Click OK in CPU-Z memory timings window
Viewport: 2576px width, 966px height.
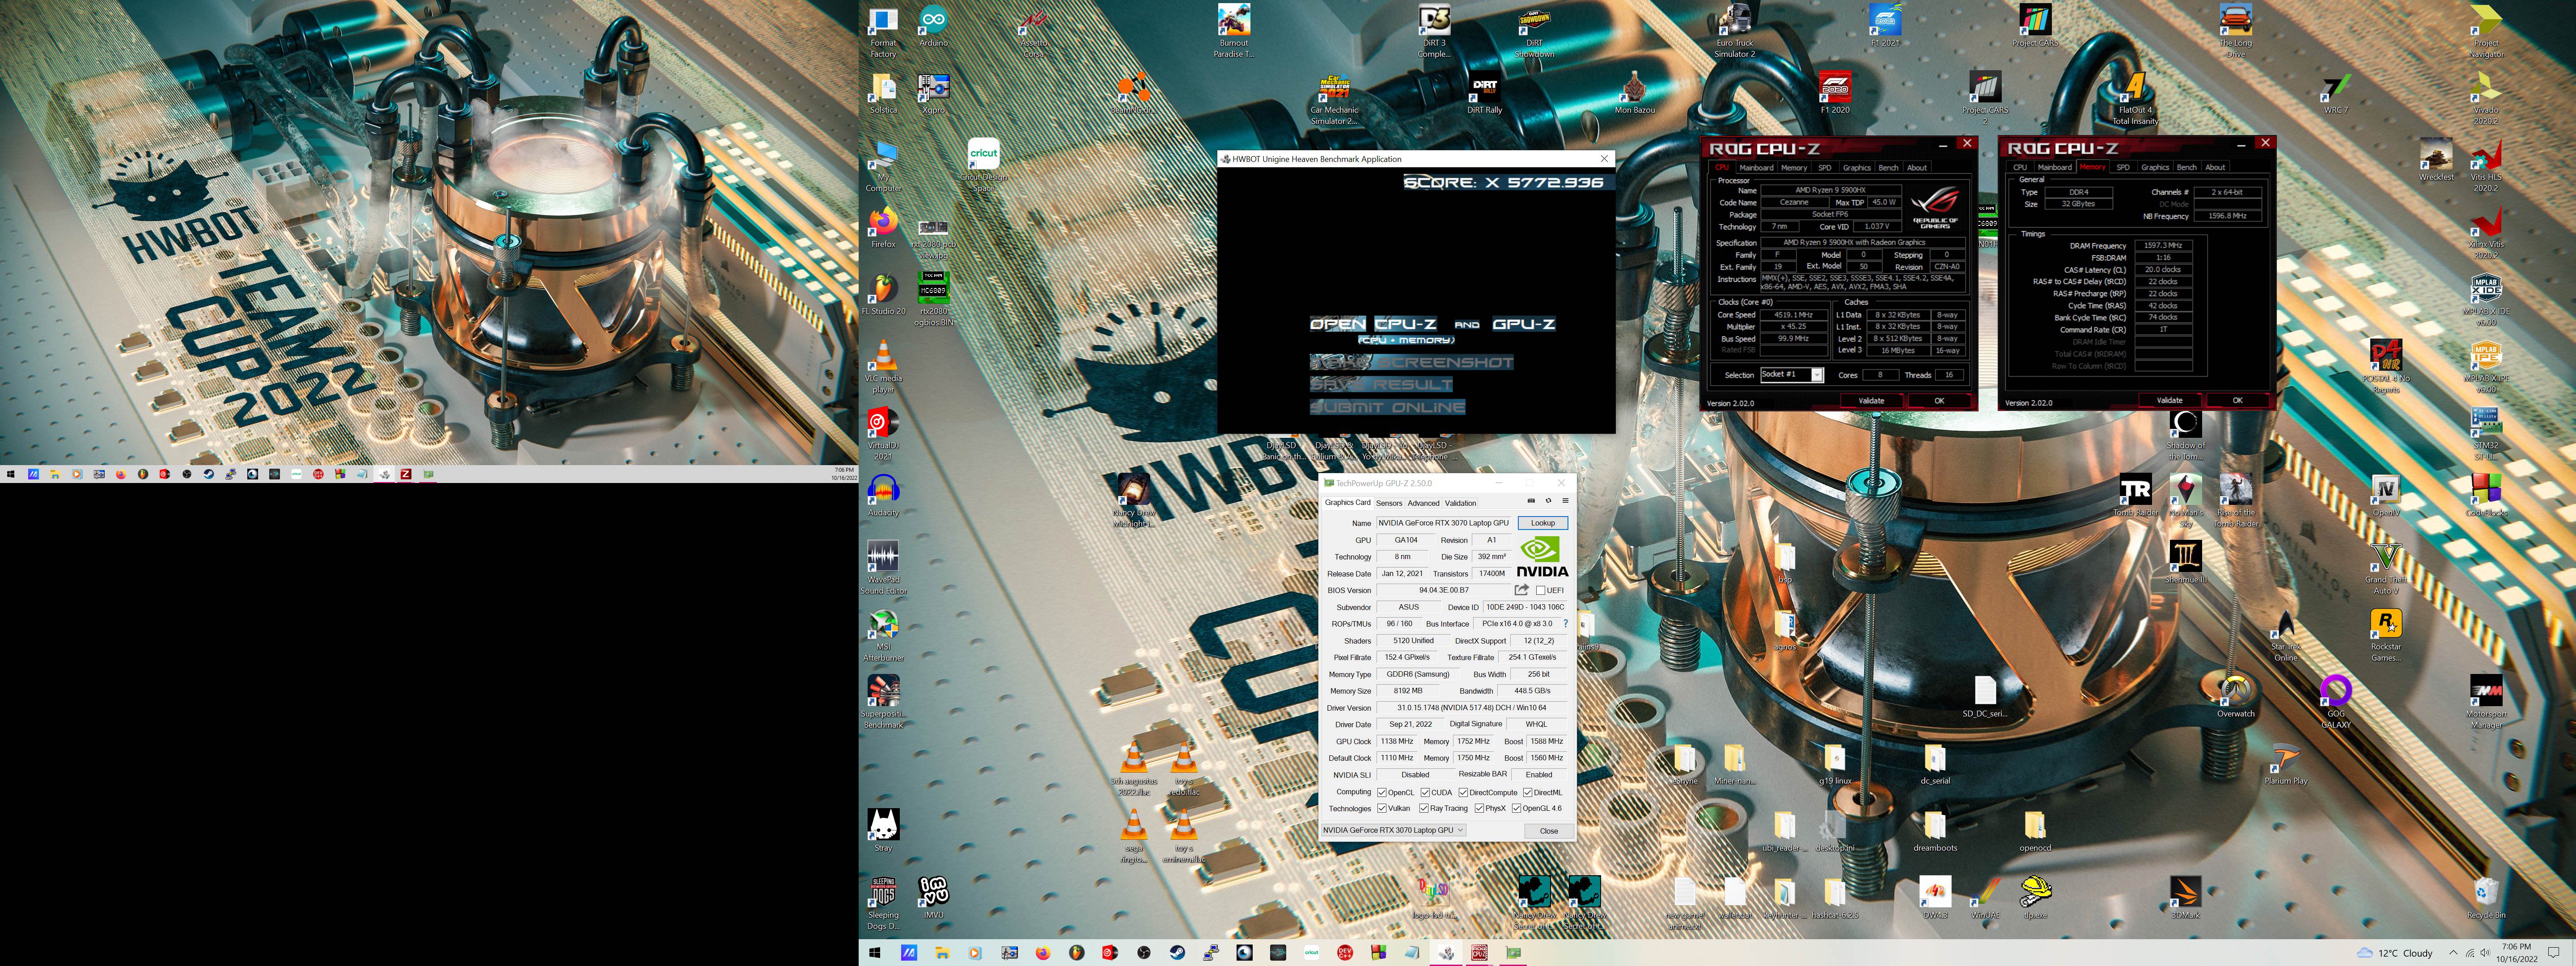pyautogui.click(x=2238, y=400)
